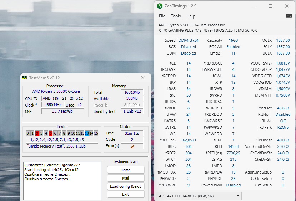
Task: Select red test box 2
Action: coord(37,133)
